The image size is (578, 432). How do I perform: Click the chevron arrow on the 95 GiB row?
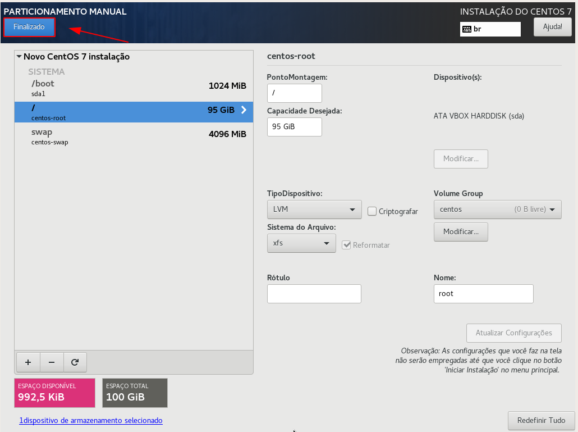click(x=244, y=110)
